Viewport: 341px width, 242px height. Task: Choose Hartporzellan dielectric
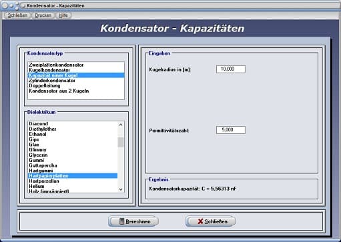point(73,181)
